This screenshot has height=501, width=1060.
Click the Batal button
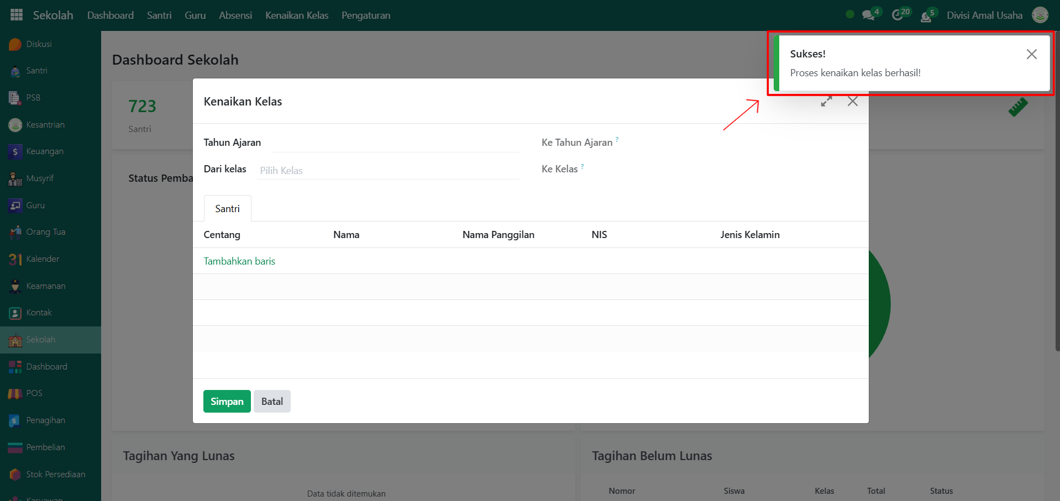point(272,402)
